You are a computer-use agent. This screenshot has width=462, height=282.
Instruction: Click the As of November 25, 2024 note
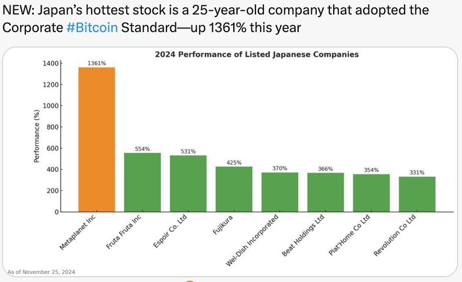pos(41,272)
